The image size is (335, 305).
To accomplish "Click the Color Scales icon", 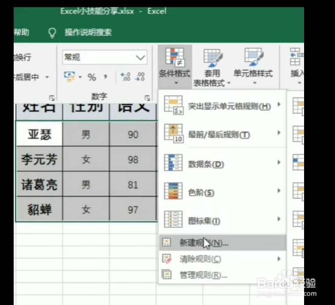I will (x=173, y=191).
